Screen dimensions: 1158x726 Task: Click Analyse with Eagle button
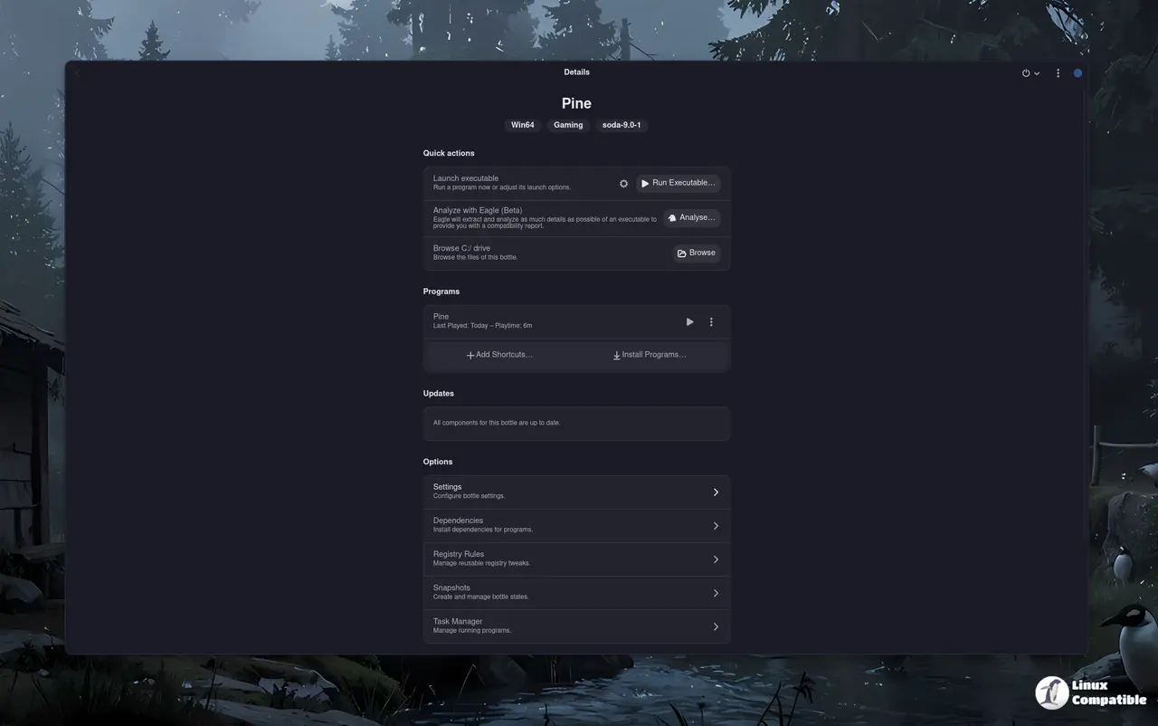tap(691, 218)
